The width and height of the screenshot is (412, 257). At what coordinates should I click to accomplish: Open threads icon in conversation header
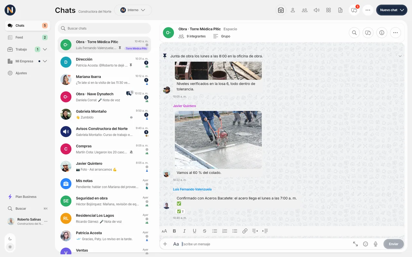(368, 32)
